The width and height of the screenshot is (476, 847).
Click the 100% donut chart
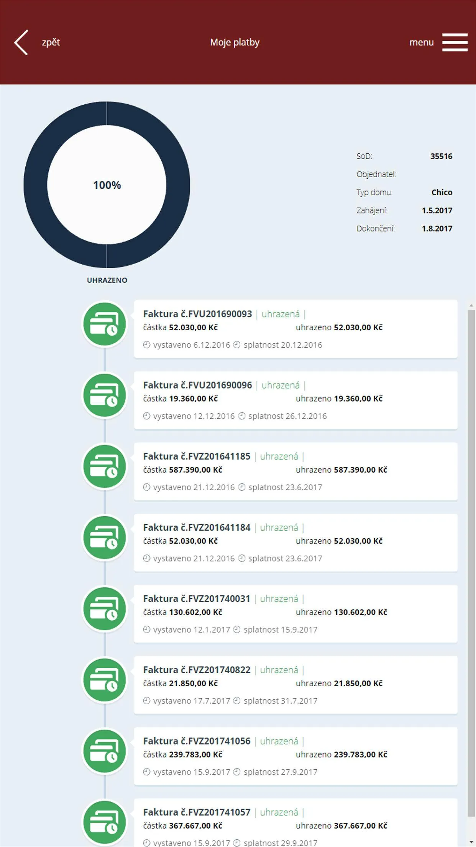pyautogui.click(x=107, y=185)
